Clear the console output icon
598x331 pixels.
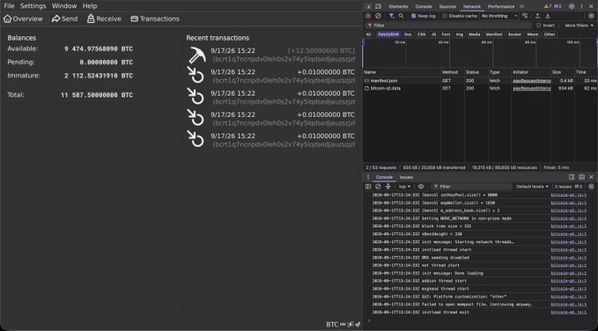pyautogui.click(x=378, y=187)
